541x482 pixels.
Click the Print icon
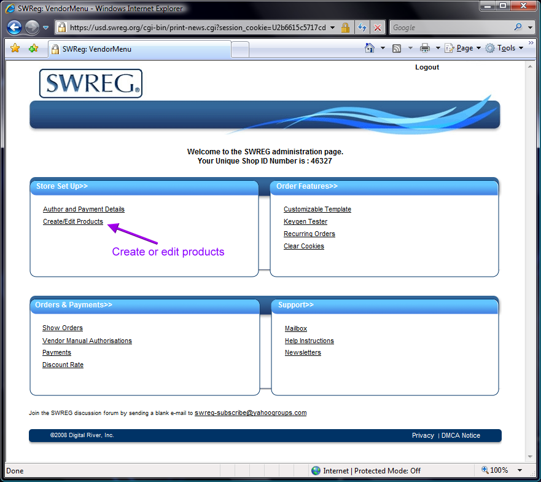click(425, 48)
